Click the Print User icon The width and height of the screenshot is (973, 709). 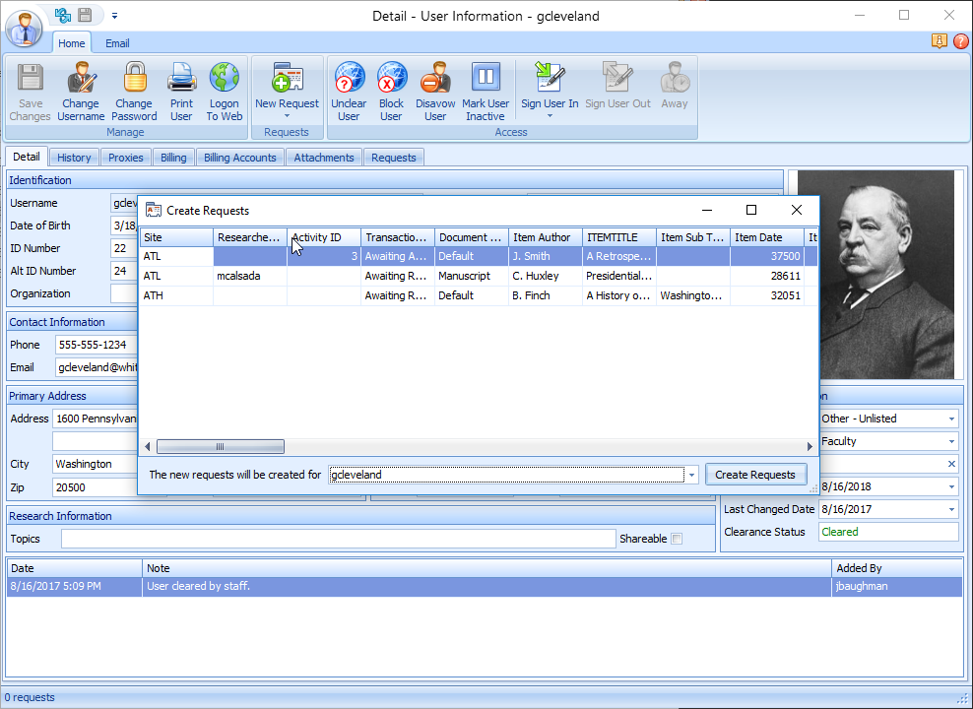coord(181,89)
